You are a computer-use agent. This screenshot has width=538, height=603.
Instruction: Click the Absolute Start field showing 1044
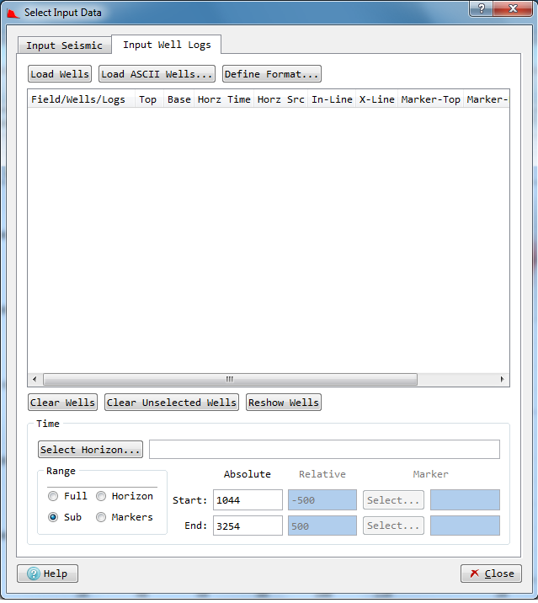pos(248,500)
